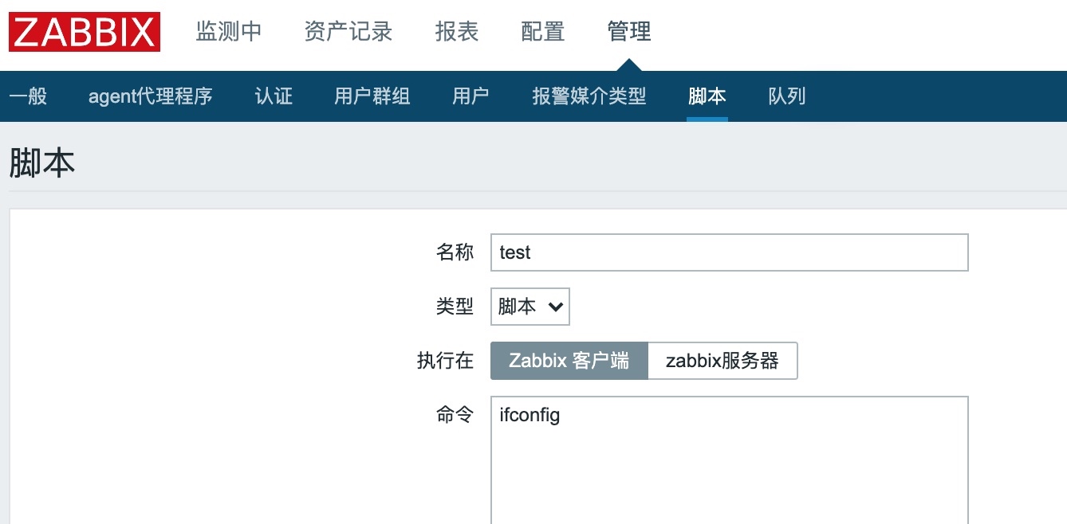
Task: Open the agent代理程序 submenu tab
Action: click(151, 96)
